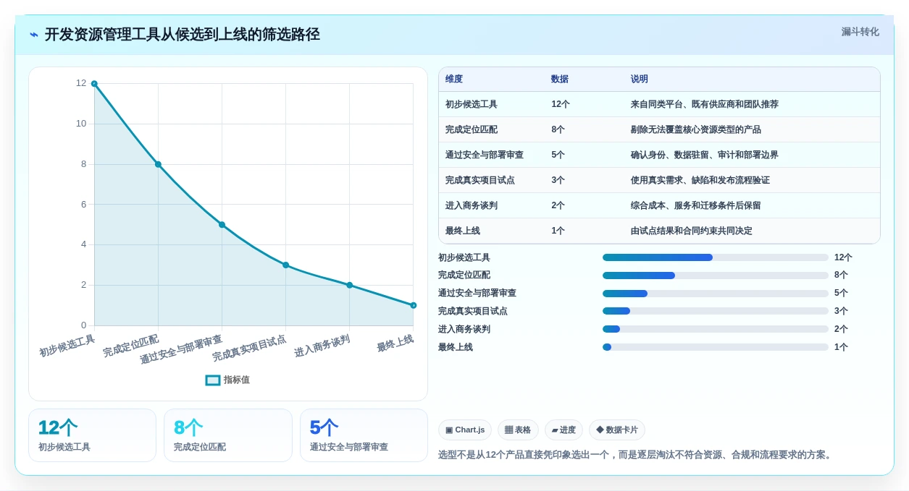The height and width of the screenshot is (491, 909).
Task: Click description 使用真实需求、缺陷和发布流程验证
Action: 700,180
